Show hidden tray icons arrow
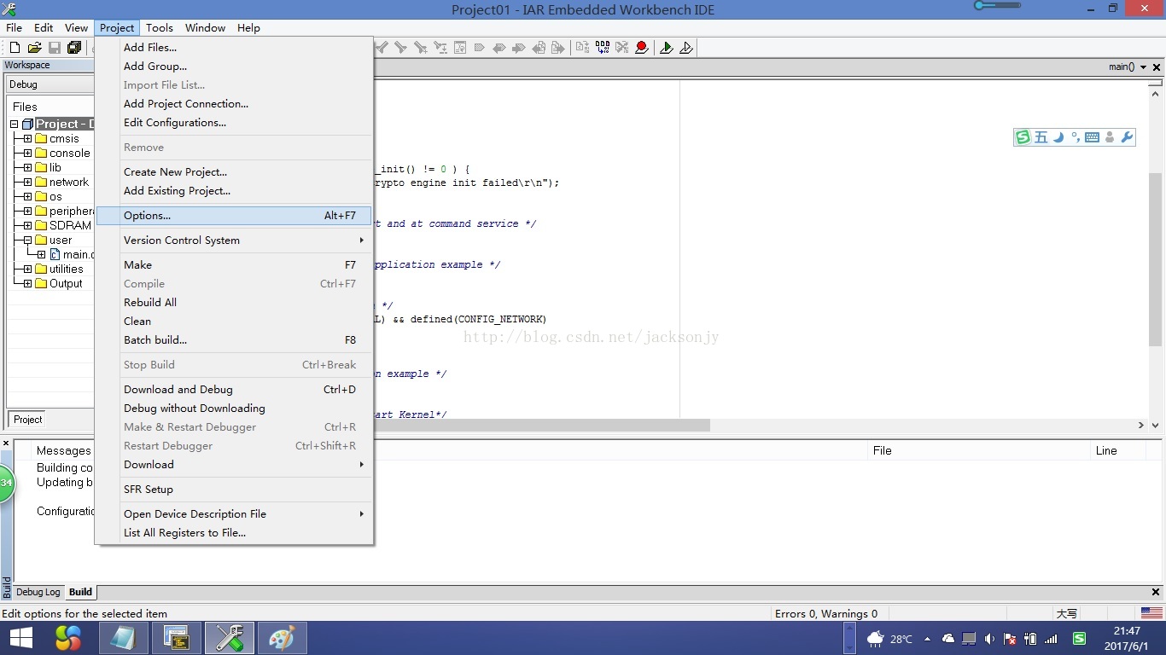The height and width of the screenshot is (655, 1166). coord(927,639)
